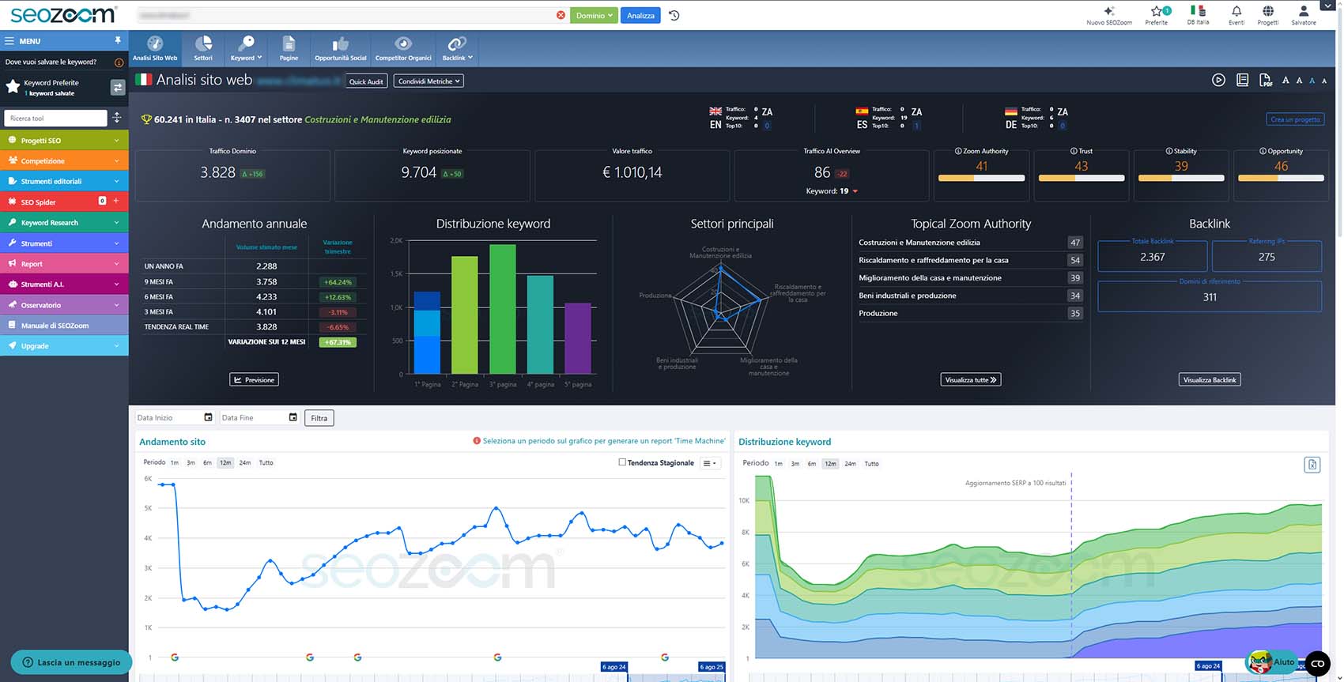The height and width of the screenshot is (682, 1344).
Task: Select Tutto period on Andamento sito chart
Action: click(266, 462)
